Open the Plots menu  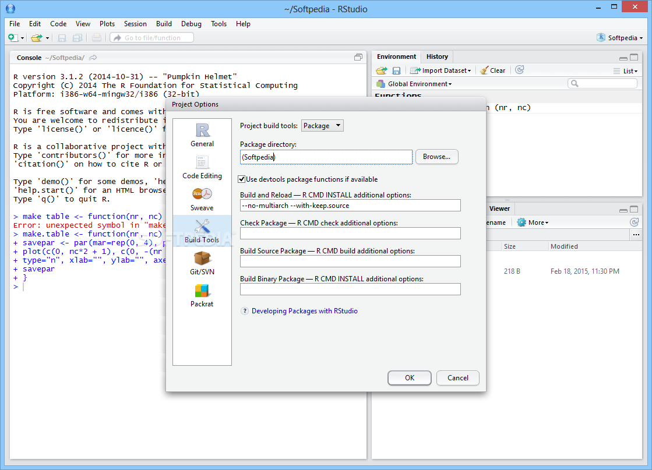107,24
